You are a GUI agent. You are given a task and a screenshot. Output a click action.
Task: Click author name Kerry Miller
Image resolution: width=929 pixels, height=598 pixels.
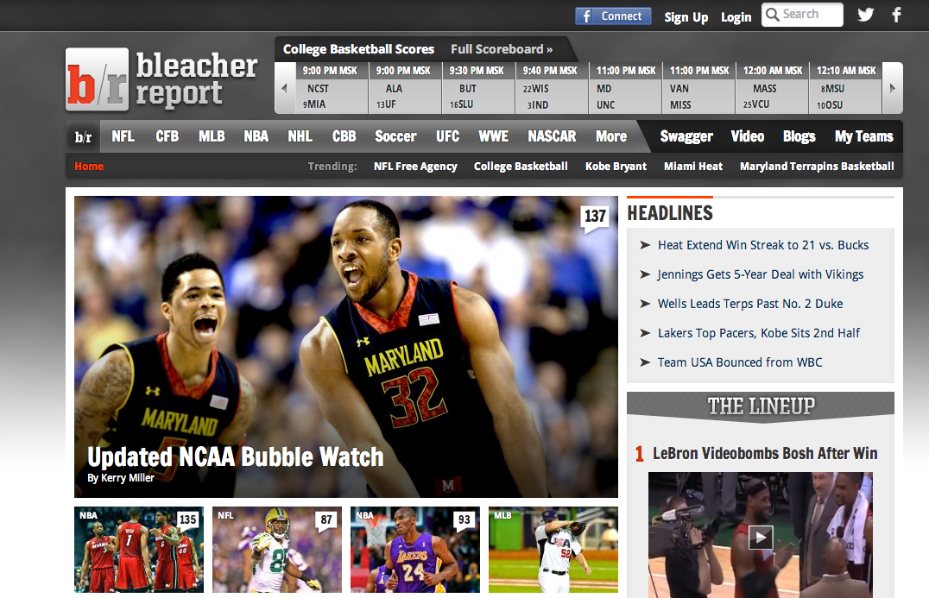[x=128, y=478]
